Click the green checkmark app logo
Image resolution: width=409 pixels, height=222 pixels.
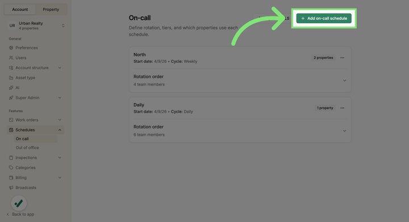(19, 203)
